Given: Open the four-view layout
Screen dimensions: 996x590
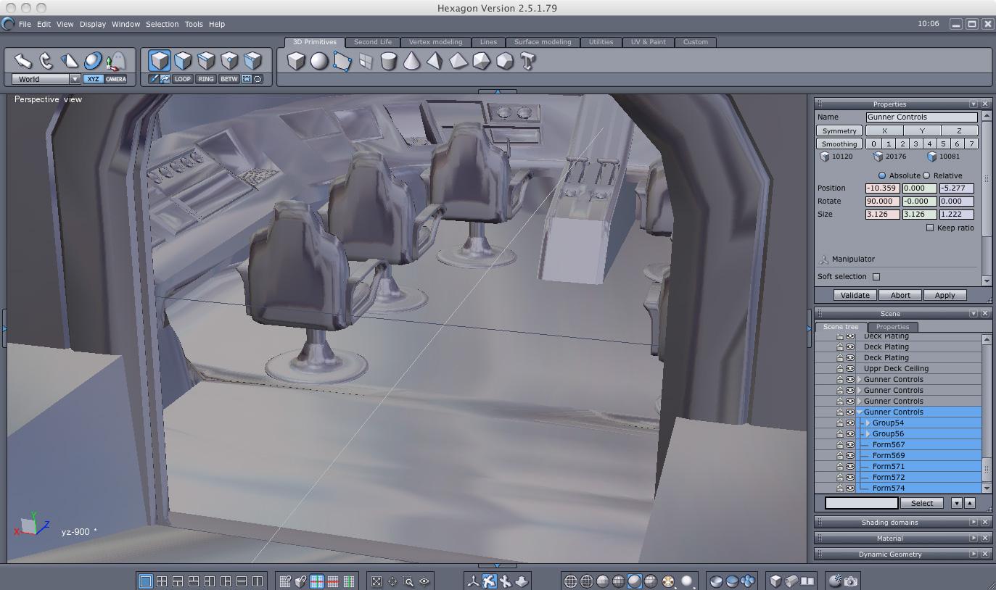Looking at the screenshot, I should click(162, 581).
